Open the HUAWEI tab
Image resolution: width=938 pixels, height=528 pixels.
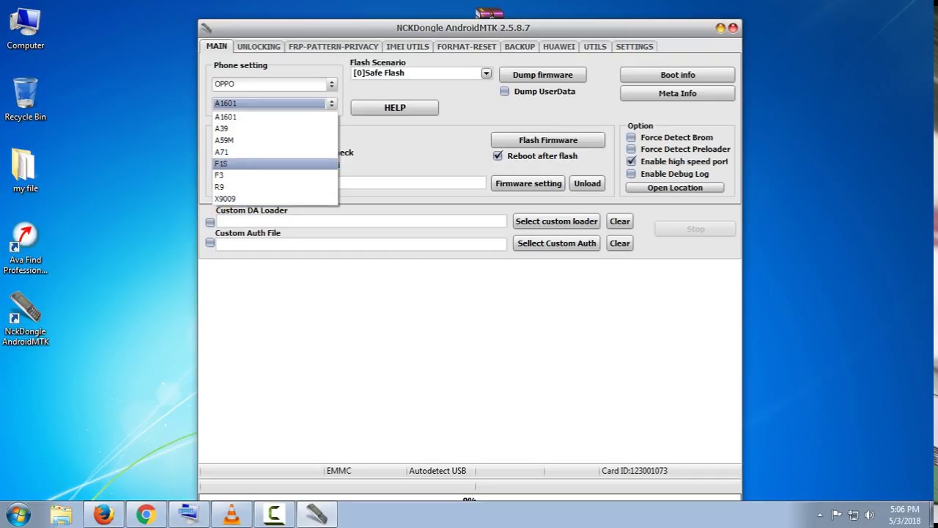pyautogui.click(x=559, y=47)
